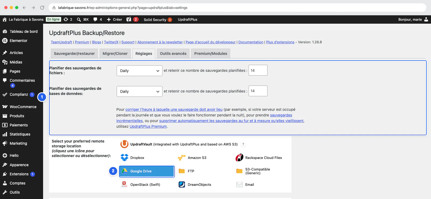431x199 pixels.
Task: Open the Migrer/Cloner tab
Action: pyautogui.click(x=115, y=54)
